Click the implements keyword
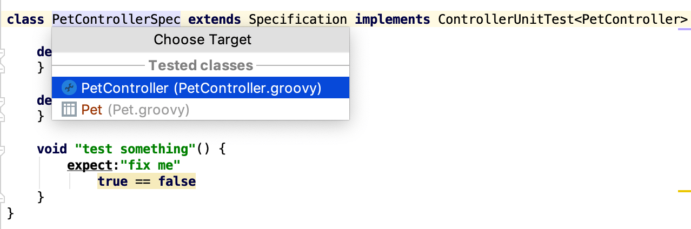This screenshot has height=229, width=691. click(x=392, y=20)
